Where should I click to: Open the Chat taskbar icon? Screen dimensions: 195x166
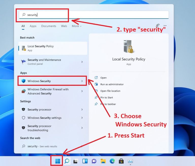94,161
